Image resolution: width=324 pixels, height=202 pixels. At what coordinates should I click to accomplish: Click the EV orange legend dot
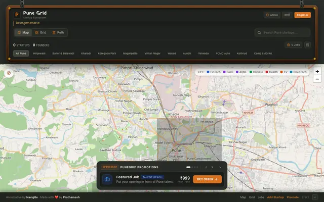281,72
